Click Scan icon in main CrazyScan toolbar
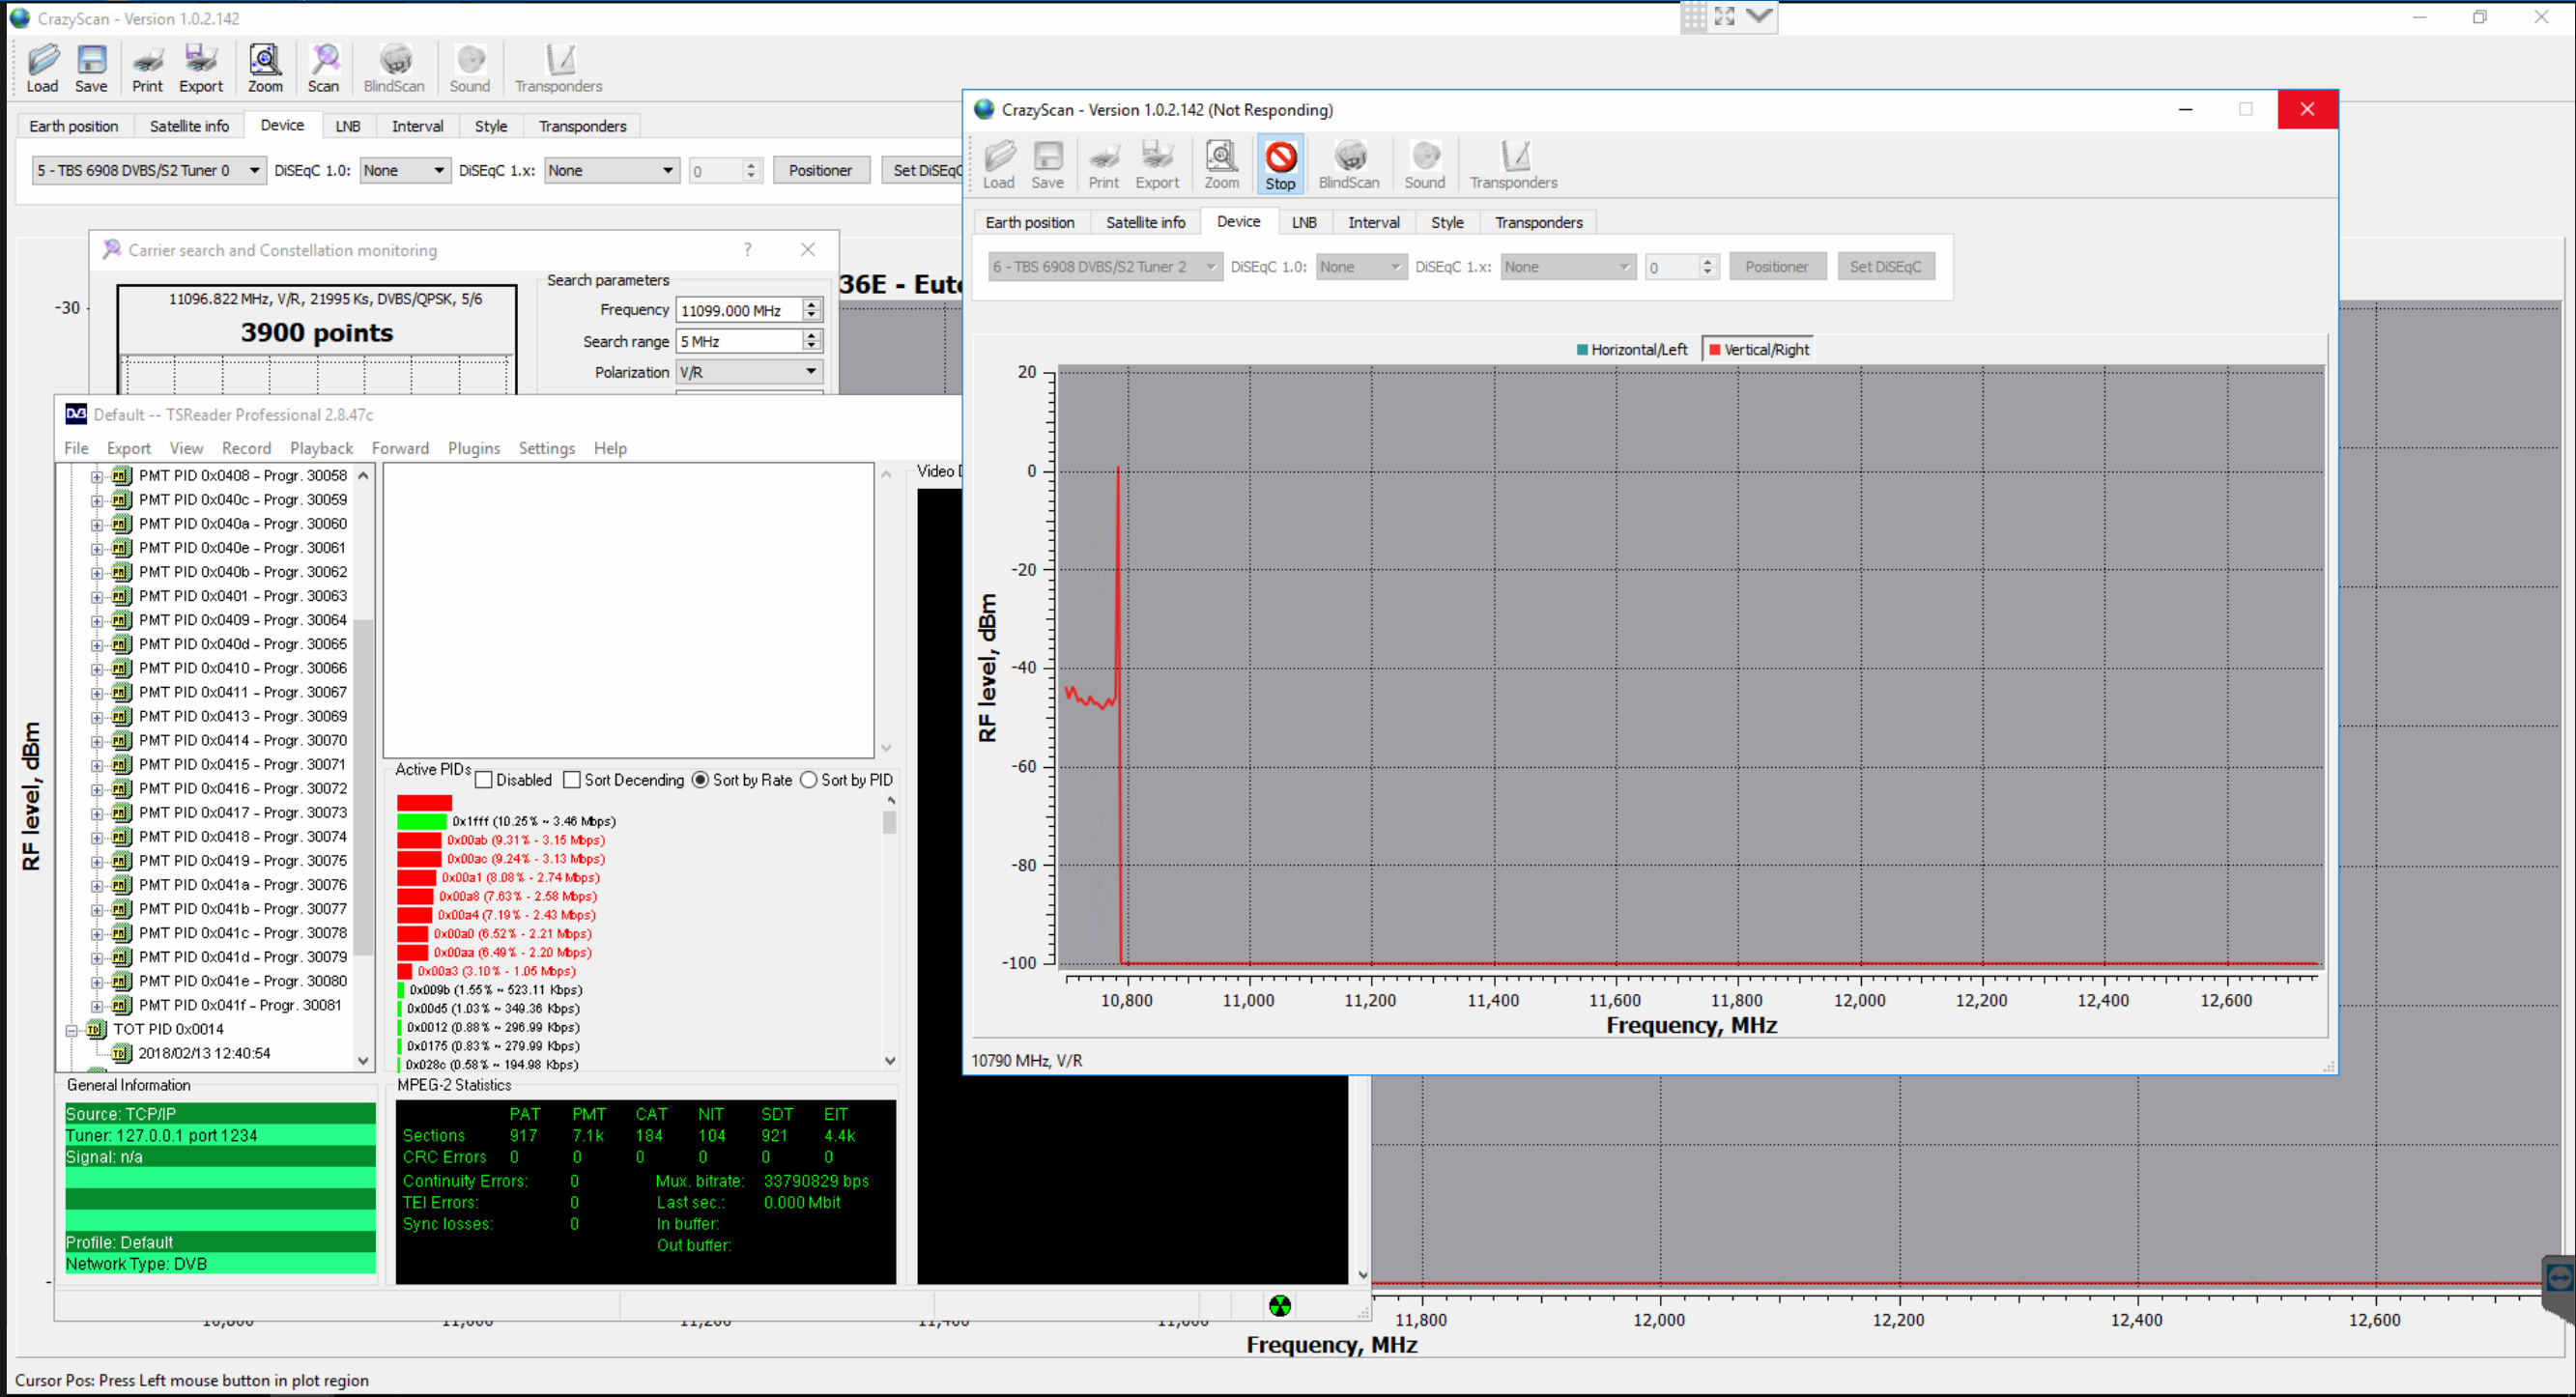Screen dimensions: 2576x1397 [x=323, y=68]
